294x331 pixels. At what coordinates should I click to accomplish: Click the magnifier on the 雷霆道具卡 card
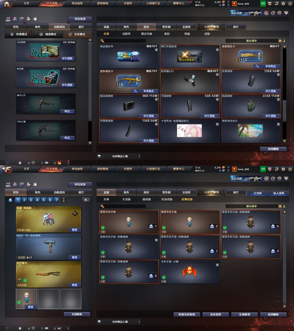click(x=257, y=66)
